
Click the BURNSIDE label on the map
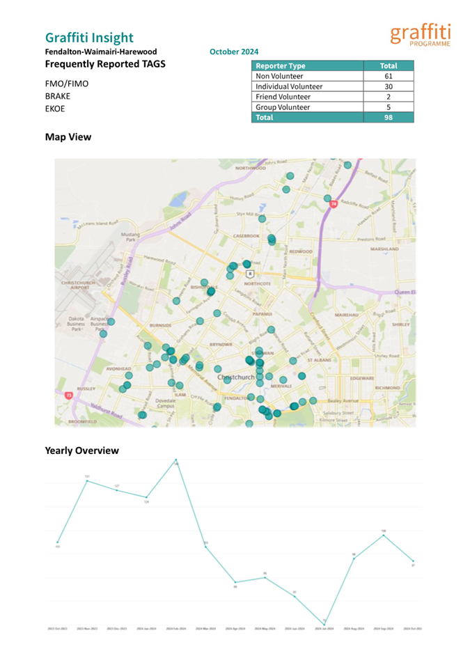pos(160,325)
